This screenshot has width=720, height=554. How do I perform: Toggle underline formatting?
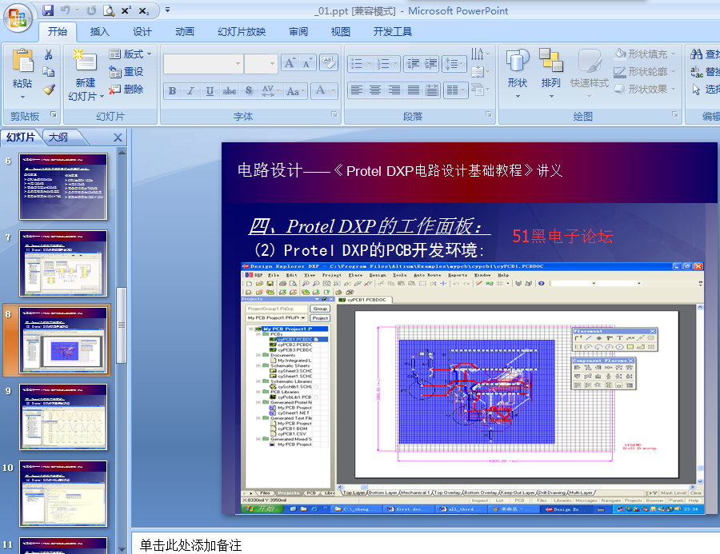pos(210,90)
